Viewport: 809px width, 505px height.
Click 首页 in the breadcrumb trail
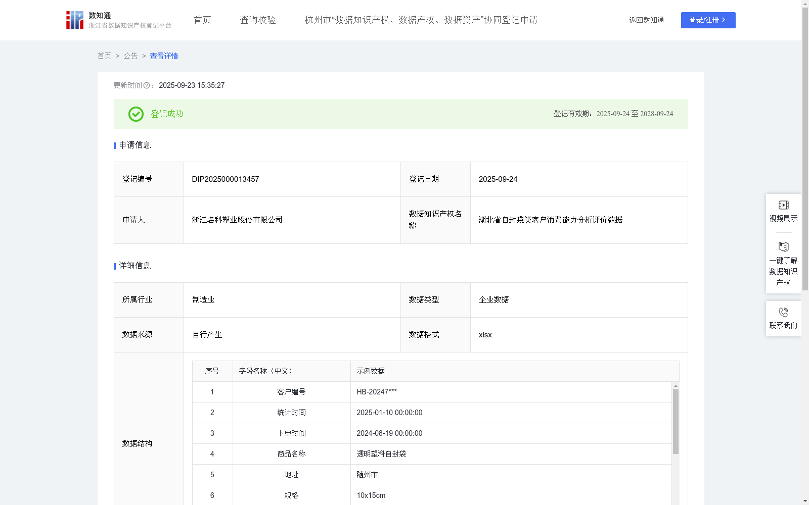click(x=104, y=56)
